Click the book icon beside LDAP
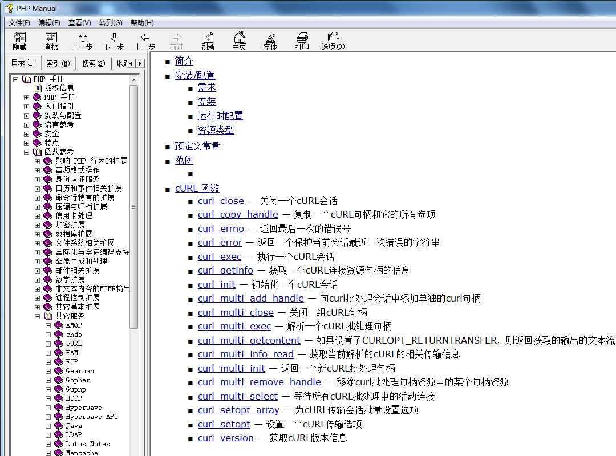 click(59, 435)
